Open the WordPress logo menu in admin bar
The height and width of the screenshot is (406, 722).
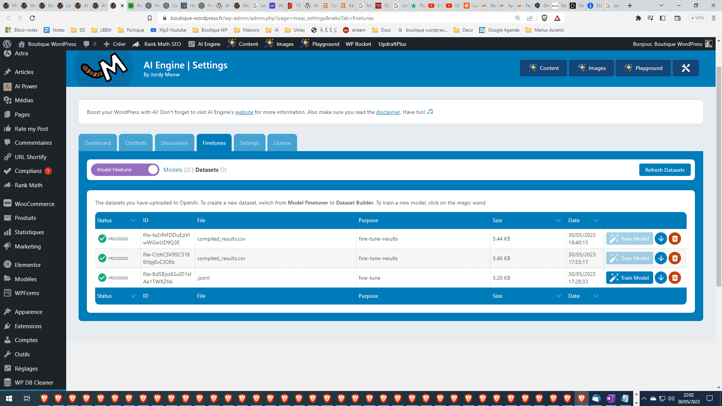click(7, 44)
